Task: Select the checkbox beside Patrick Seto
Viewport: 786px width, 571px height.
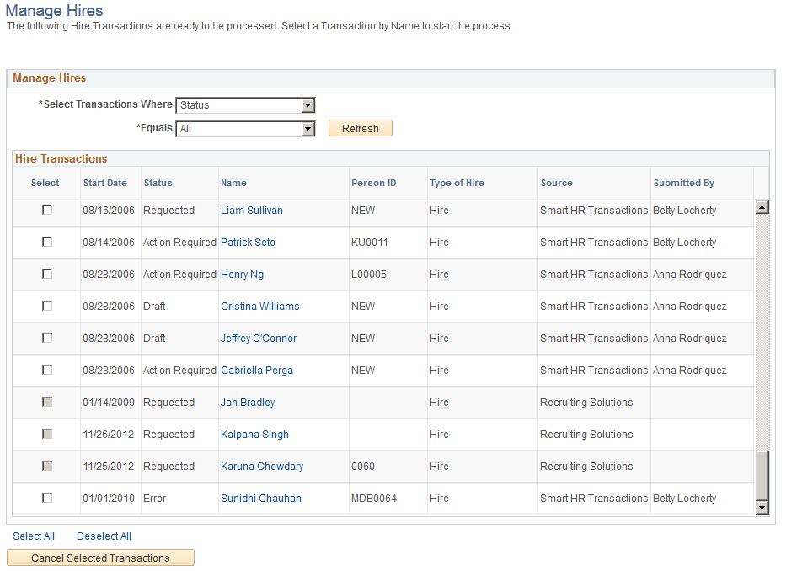Action: (45, 242)
